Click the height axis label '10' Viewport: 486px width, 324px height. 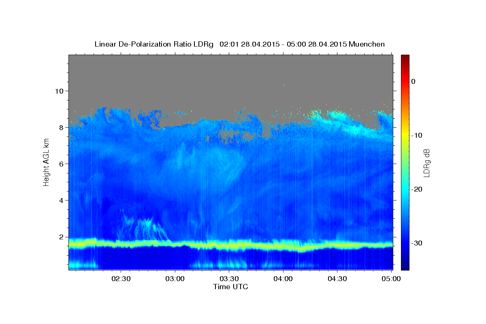[59, 91]
